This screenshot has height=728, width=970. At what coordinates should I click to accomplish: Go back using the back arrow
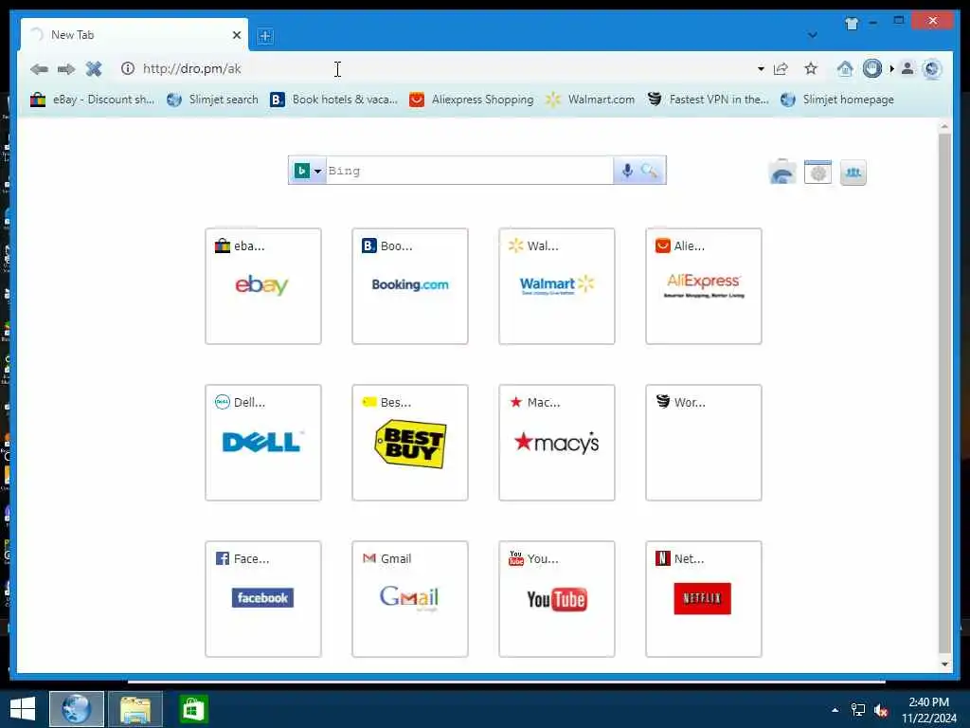pos(39,68)
